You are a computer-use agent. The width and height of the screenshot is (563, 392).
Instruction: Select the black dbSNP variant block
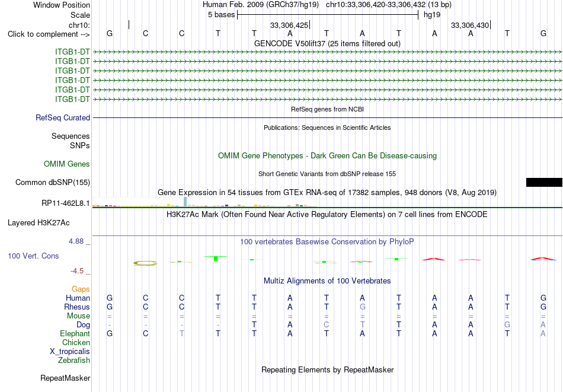[544, 182]
